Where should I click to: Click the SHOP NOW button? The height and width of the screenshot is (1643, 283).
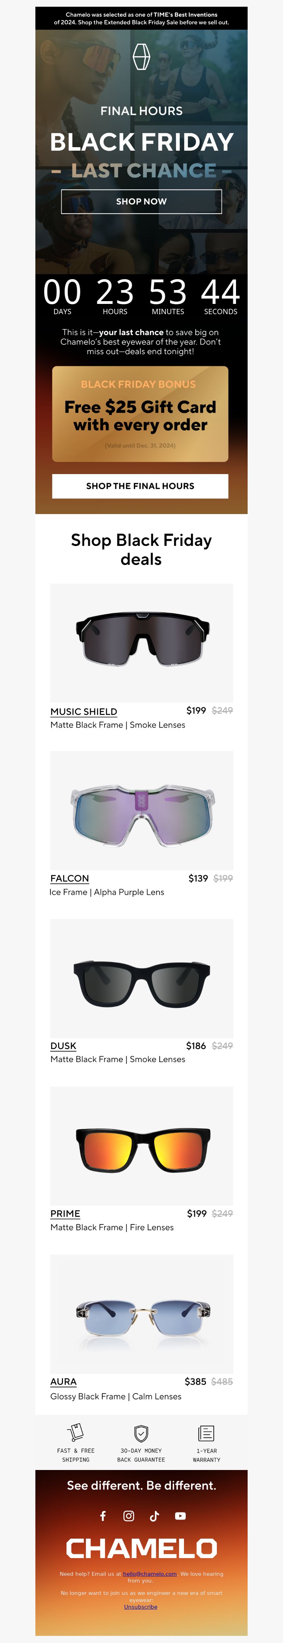(141, 202)
